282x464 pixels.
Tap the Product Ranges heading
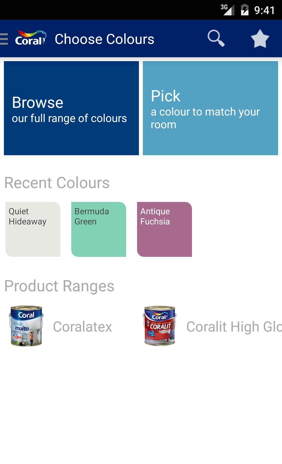[60, 286]
